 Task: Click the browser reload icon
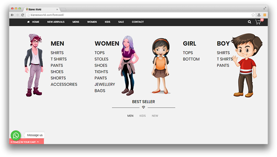click(23, 15)
